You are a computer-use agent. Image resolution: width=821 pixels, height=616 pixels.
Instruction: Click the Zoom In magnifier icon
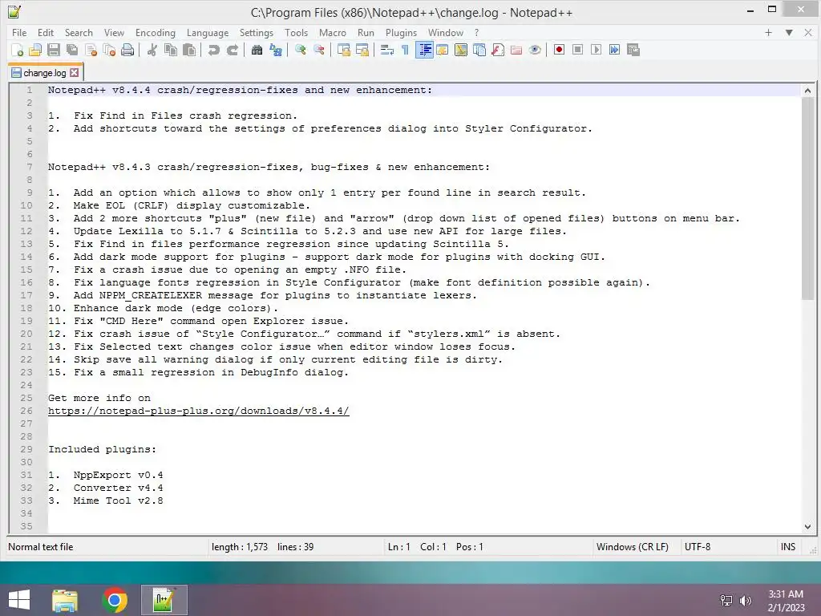click(x=300, y=50)
